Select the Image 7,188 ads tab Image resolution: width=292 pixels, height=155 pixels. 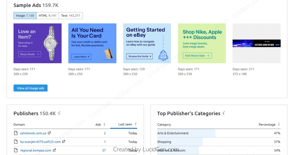coord(25,16)
